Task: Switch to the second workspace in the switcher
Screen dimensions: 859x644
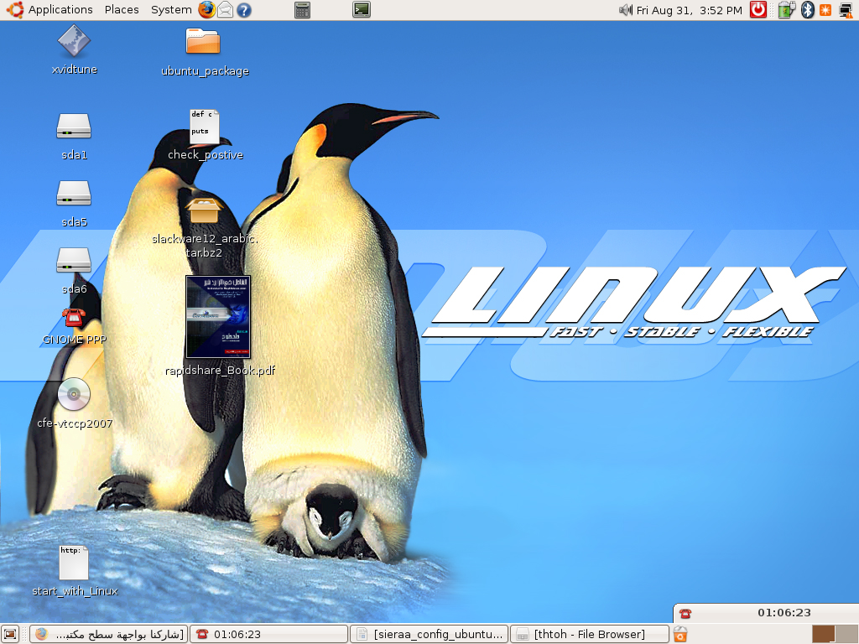Action: coord(846,634)
